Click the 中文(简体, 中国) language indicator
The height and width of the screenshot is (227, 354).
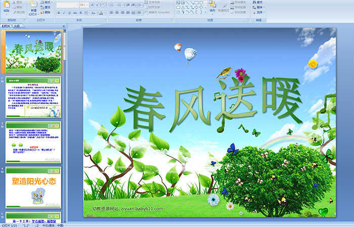click(x=53, y=225)
